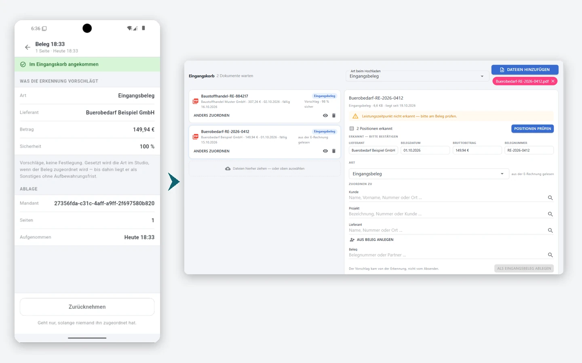Preview Buerobedarf-RE-2026-0412 with the eye icon

pyautogui.click(x=325, y=151)
